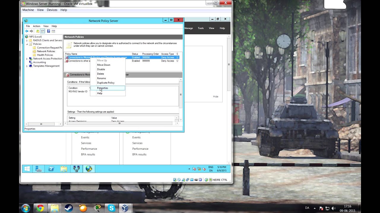Click the network computers icon on guest taskbar

click(x=76, y=169)
